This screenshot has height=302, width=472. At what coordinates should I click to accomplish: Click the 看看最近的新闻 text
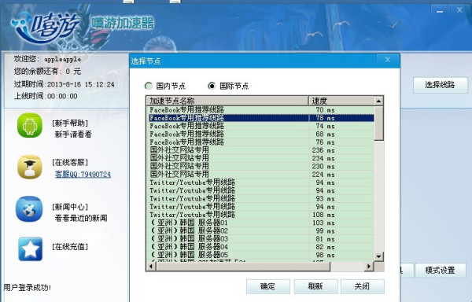[x=81, y=218]
